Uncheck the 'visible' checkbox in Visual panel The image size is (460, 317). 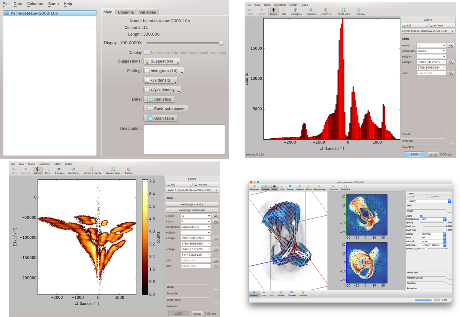pos(421,216)
